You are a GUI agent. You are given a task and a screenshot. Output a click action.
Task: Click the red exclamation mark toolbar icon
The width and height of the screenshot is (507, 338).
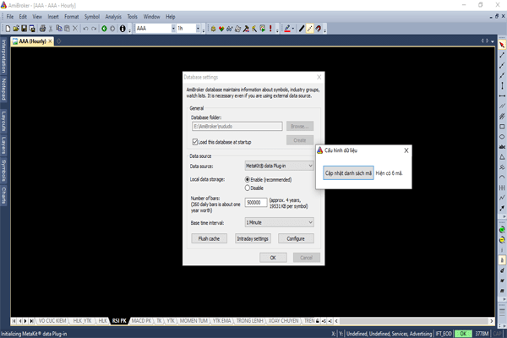(x=270, y=29)
